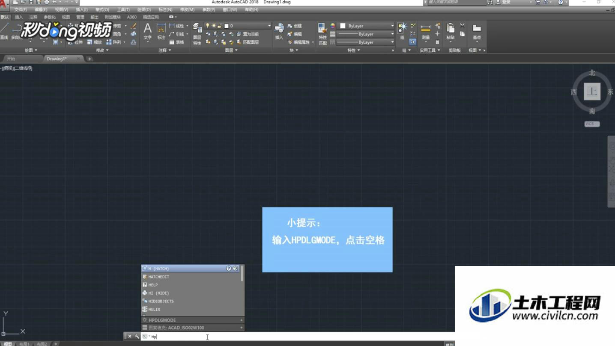Screen dimensions: 615x346
Task: Close the command line with X button
Action: pos(130,337)
